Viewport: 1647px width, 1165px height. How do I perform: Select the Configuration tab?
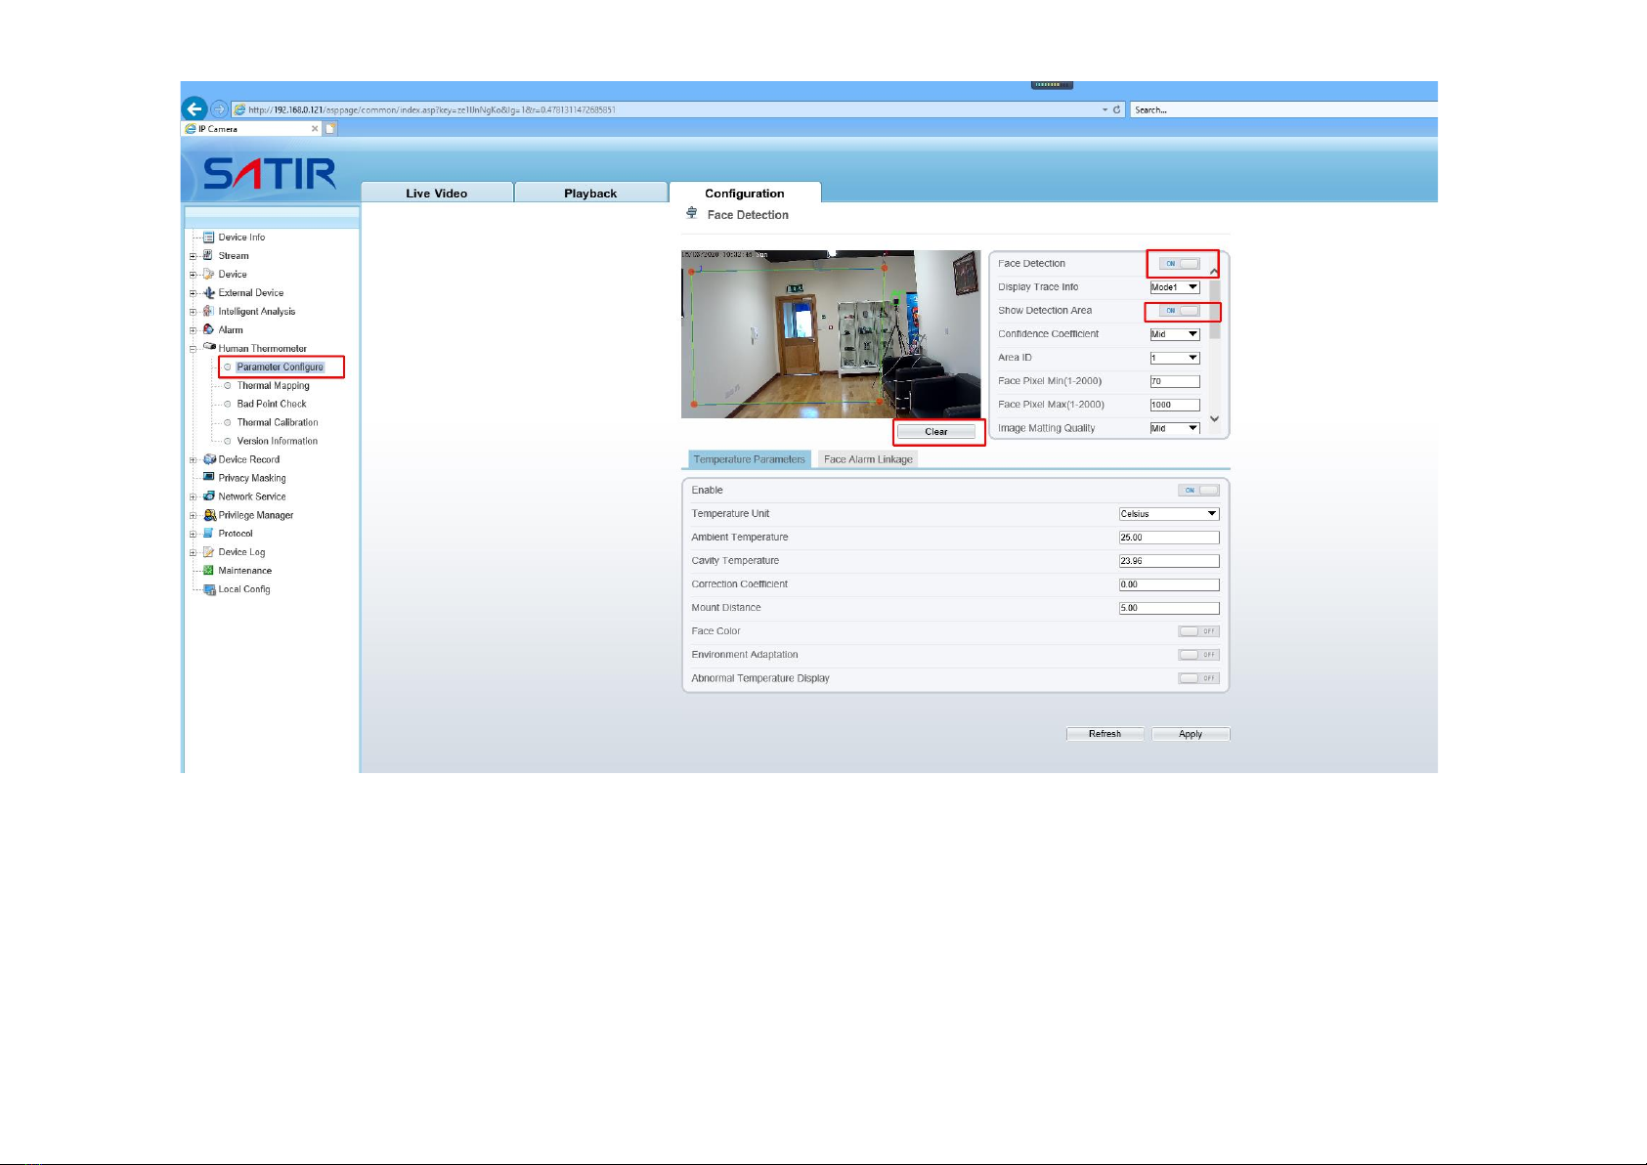(745, 193)
